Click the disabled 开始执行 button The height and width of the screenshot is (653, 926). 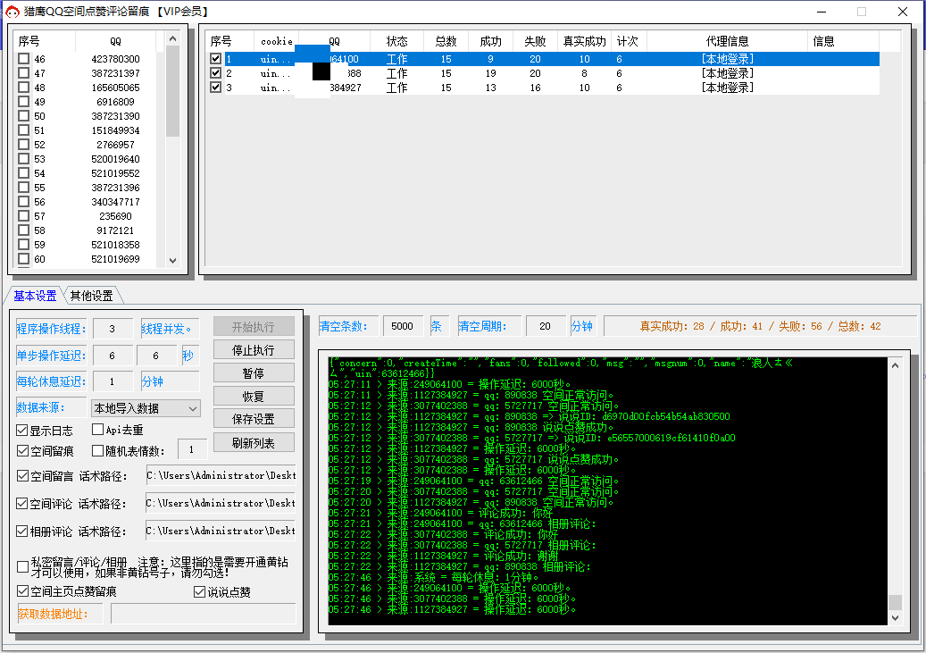pos(254,327)
